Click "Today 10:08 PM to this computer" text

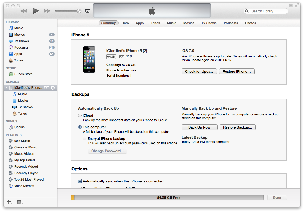(x=205, y=142)
